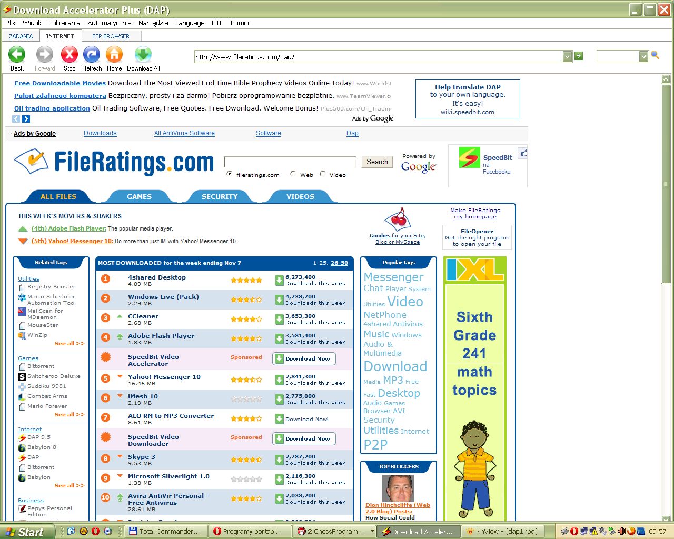This screenshot has width=674, height=539.
Task: Switch to the ZADANIA tab
Action: click(x=21, y=36)
